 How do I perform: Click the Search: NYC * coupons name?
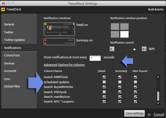[x=59, y=102]
